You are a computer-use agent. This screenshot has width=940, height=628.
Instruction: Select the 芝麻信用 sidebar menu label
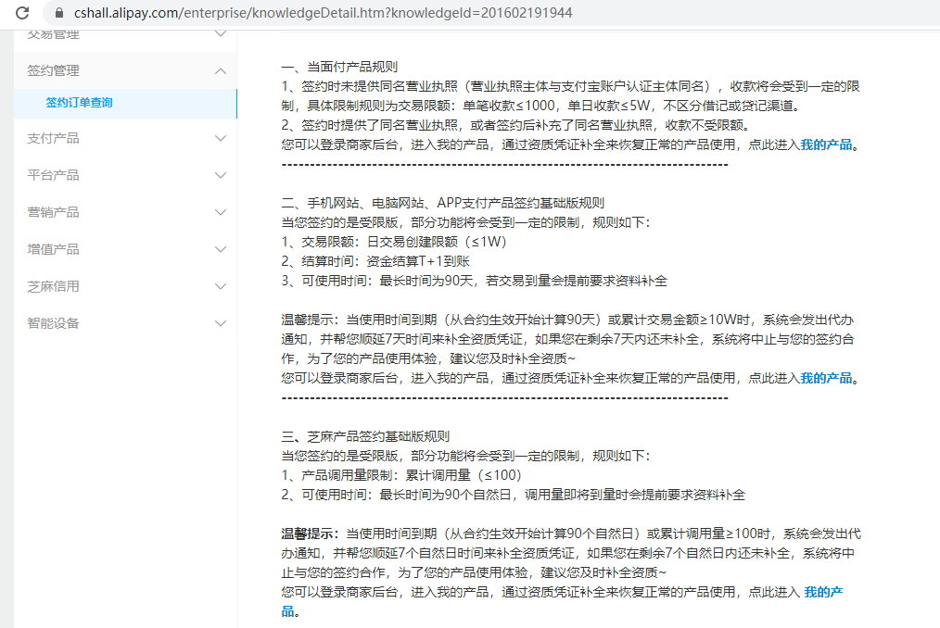pyautogui.click(x=53, y=286)
